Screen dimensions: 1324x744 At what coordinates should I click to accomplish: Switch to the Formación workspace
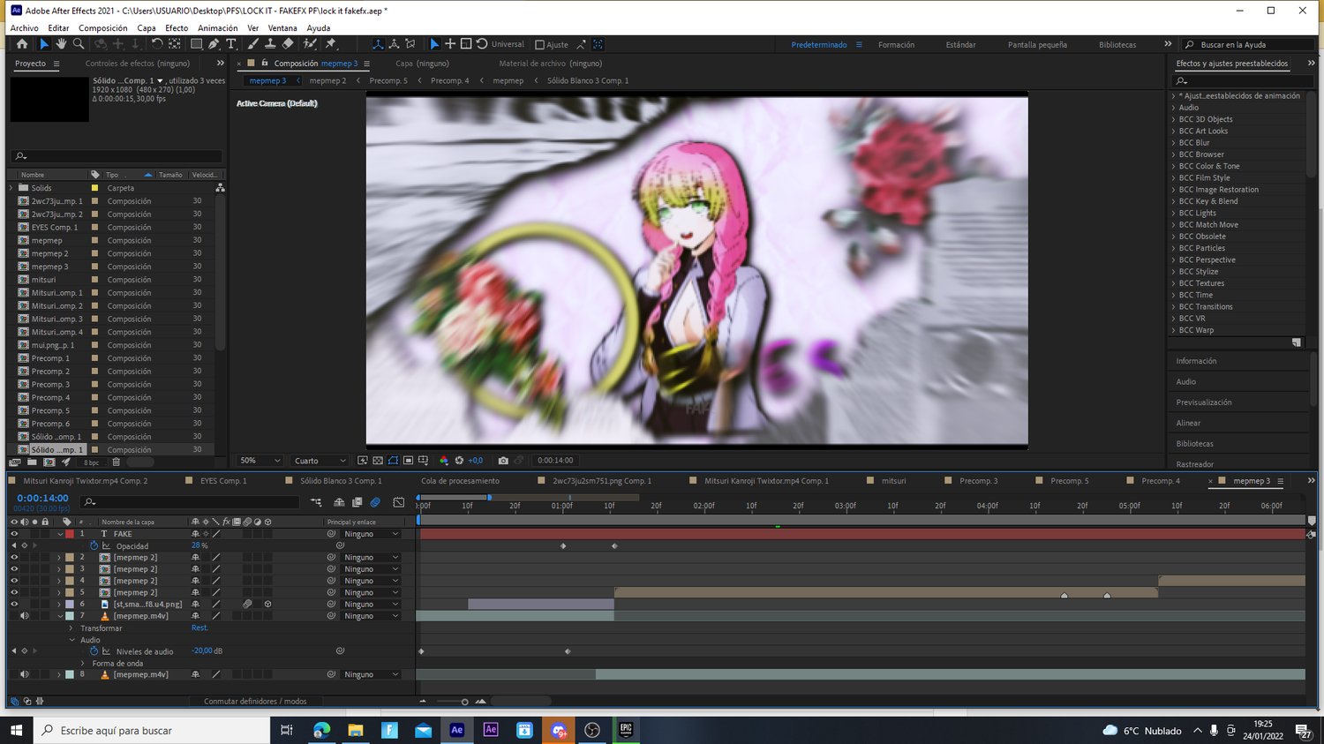[896, 45]
